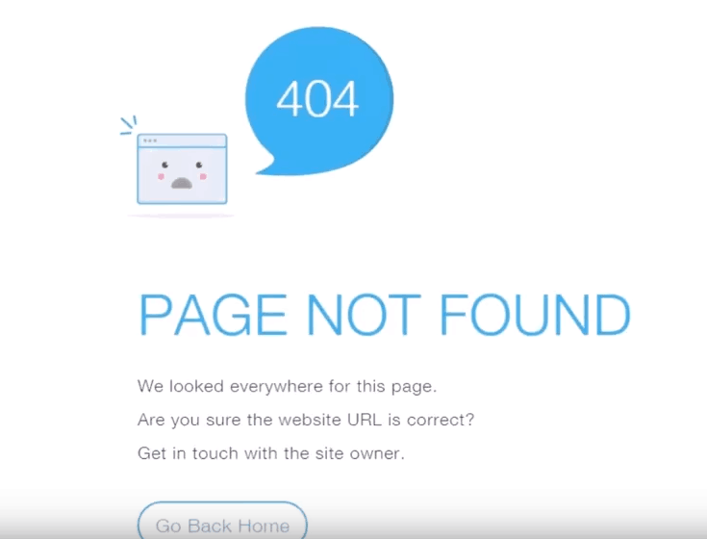Click the word FOUND in the heading
707x539 pixels.
(x=535, y=315)
